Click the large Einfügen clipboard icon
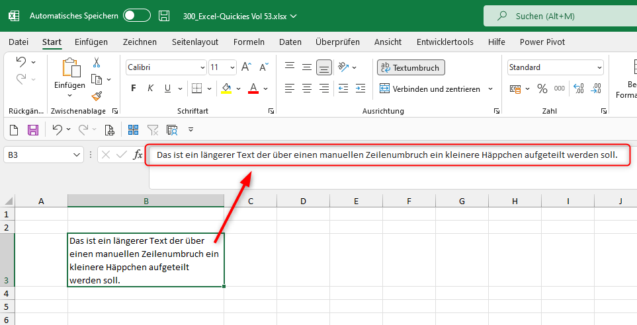 click(x=71, y=67)
